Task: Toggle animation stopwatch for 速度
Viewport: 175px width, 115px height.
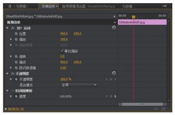Action: pos(16,96)
